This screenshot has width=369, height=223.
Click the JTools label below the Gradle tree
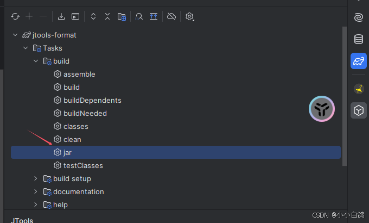coord(22,220)
